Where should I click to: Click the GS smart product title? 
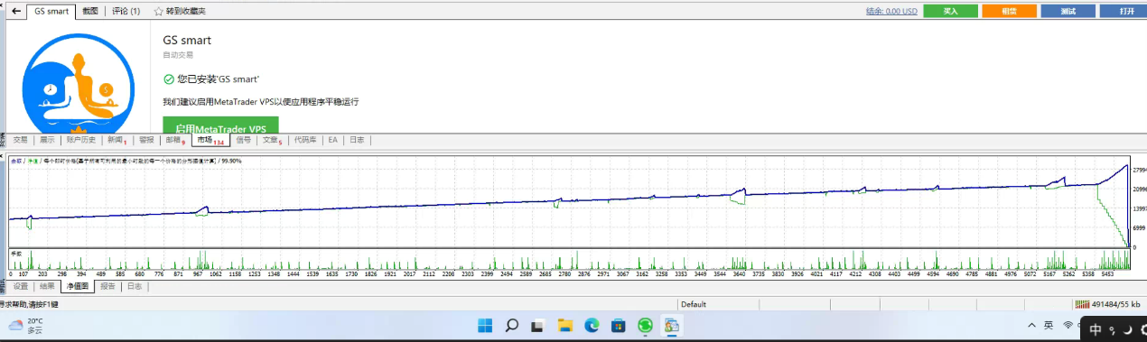coord(187,41)
